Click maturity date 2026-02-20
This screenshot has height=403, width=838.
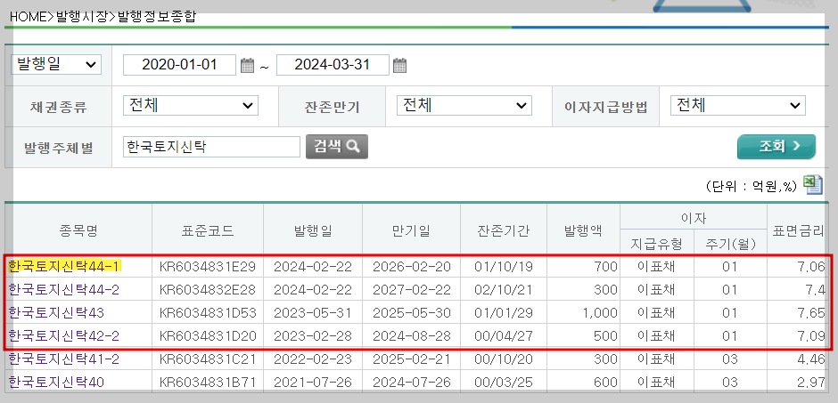[412, 266]
